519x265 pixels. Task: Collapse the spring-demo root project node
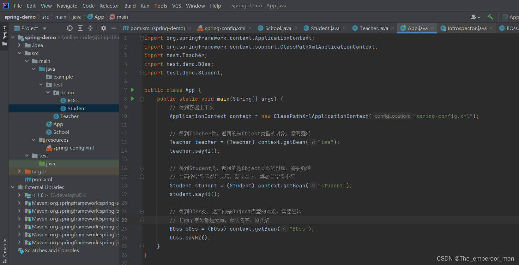[x=13, y=37]
